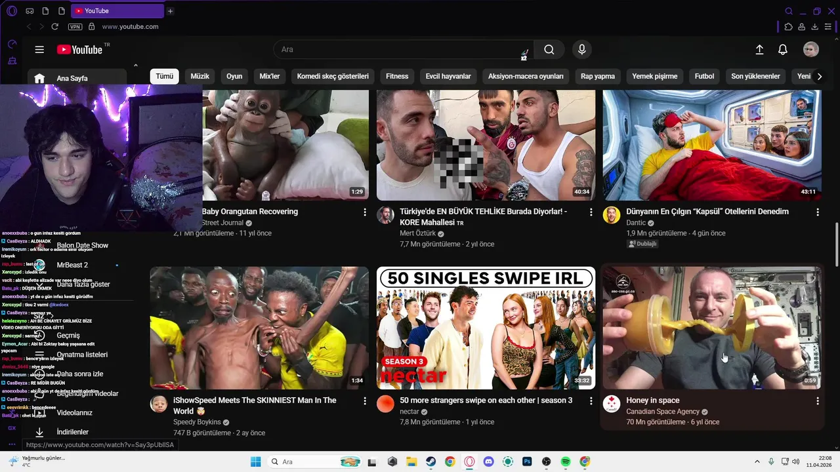Open options for 50 more strangers video

(591, 401)
